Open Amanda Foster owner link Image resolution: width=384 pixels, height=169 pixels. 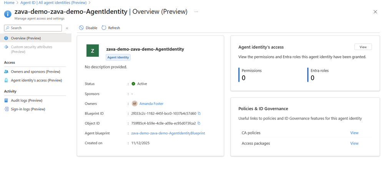click(151, 104)
